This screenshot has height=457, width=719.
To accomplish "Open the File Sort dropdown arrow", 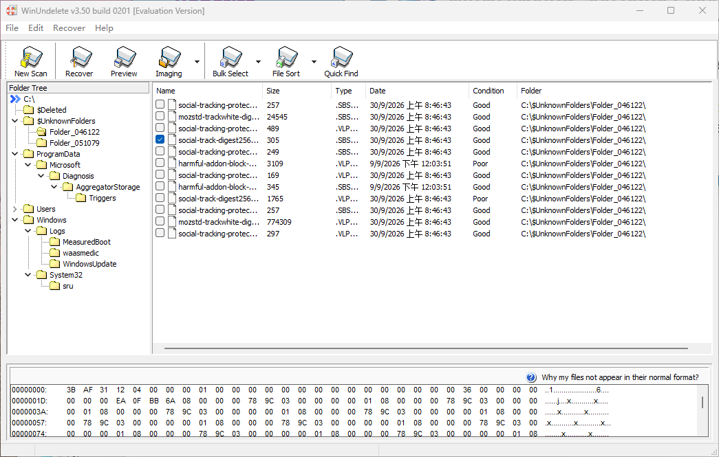I will (314, 61).
